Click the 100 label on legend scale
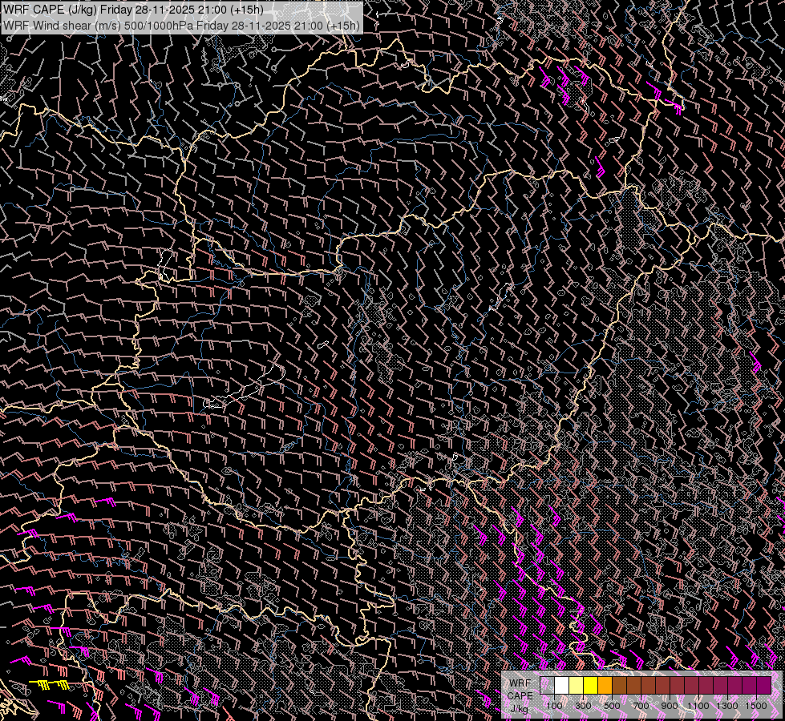 554,706
